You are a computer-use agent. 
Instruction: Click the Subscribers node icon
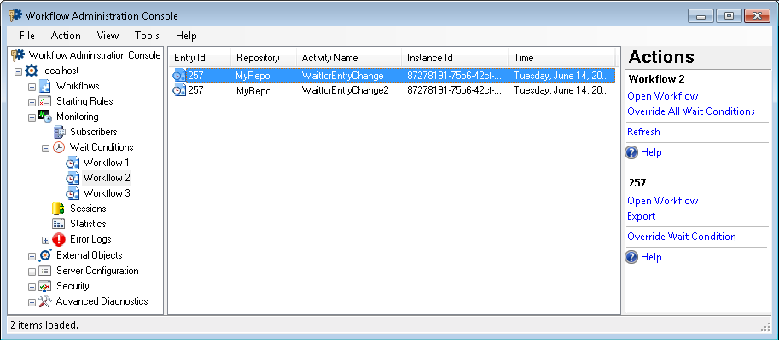click(x=60, y=132)
